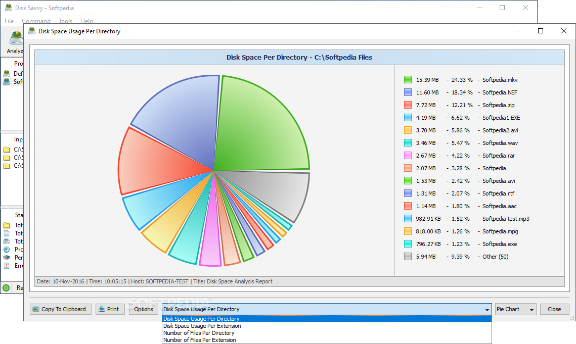Click the Print button

(110, 309)
